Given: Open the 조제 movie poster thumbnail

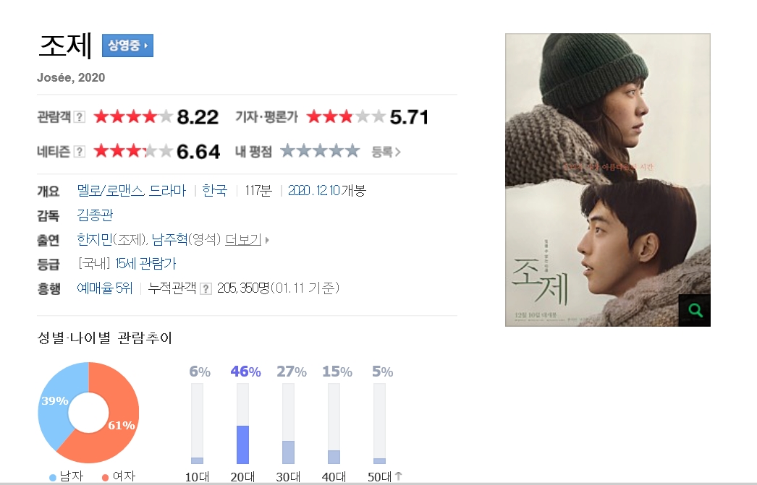Looking at the screenshot, I should [x=608, y=180].
